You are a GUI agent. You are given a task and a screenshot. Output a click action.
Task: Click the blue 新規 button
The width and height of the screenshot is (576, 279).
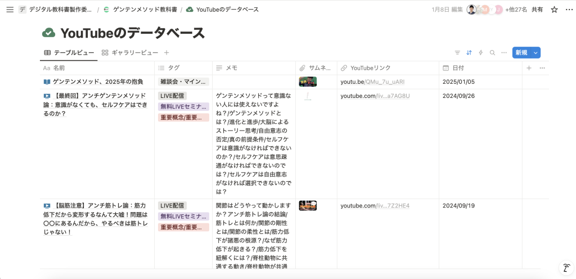(521, 53)
